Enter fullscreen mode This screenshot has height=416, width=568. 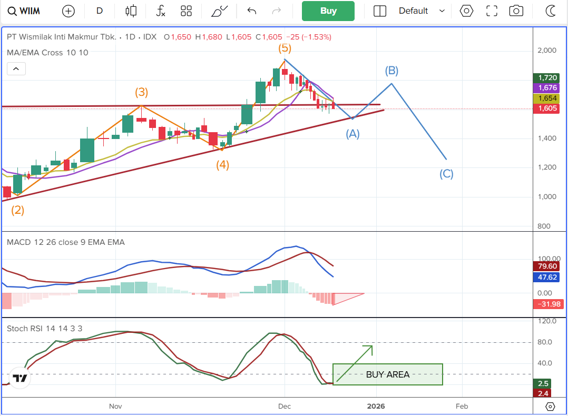[x=492, y=11]
